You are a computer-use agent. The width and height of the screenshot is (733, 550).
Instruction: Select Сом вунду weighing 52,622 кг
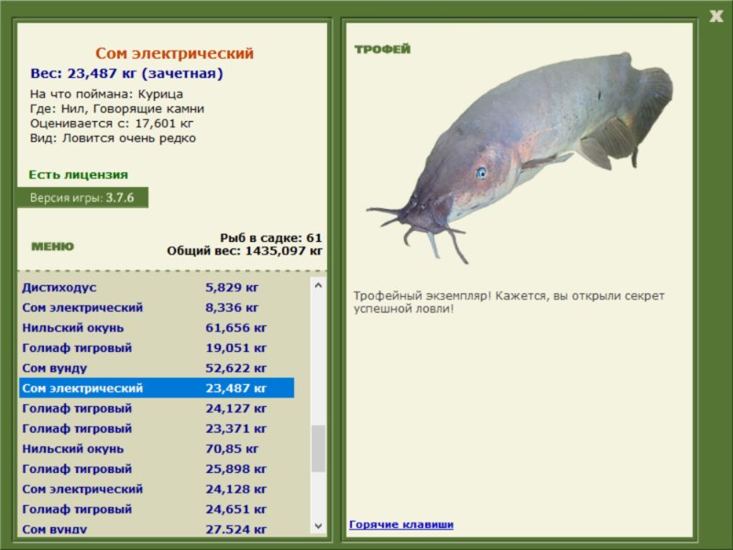156,368
